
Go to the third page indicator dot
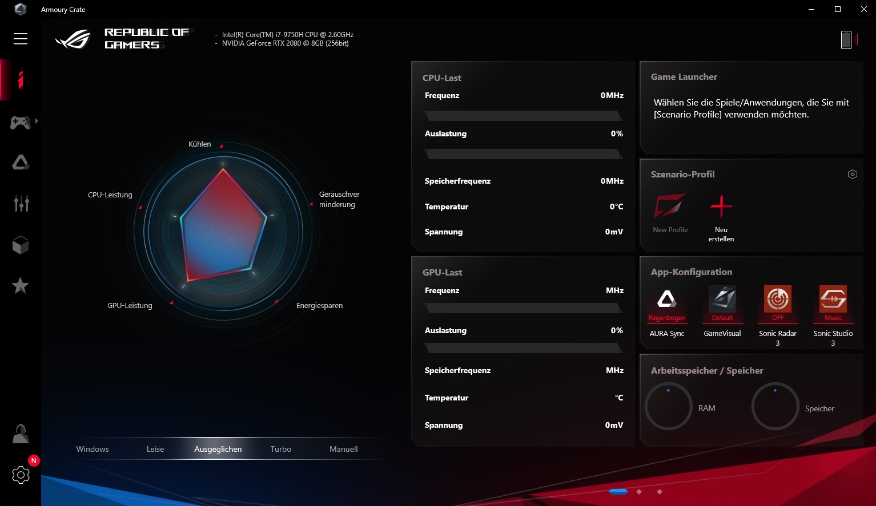660,491
